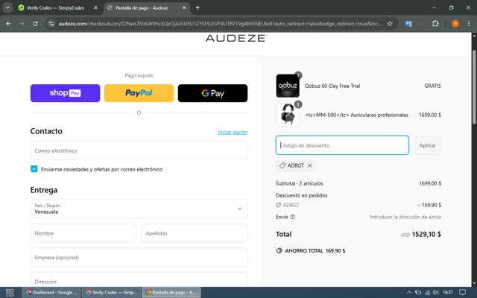Click the Qobuz 60-Day Free Trial thumbnail
The width and height of the screenshot is (477, 298).
(288, 86)
